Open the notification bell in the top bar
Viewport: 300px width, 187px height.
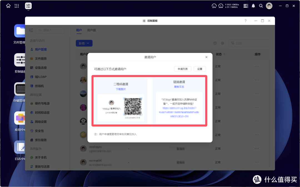click(253, 6)
